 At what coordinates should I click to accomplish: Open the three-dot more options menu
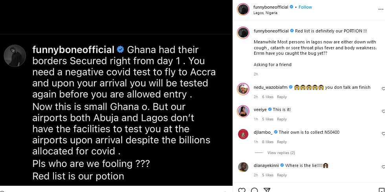point(380,9)
